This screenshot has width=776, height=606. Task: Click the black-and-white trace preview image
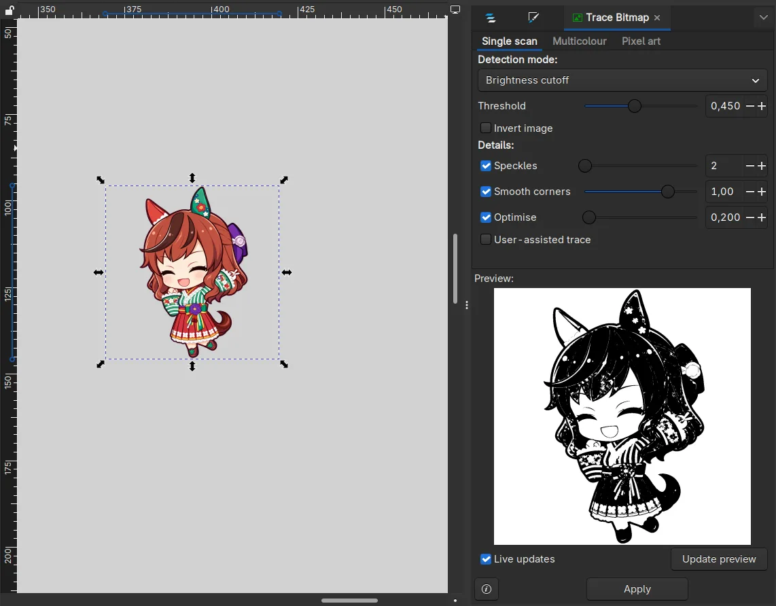pos(622,416)
